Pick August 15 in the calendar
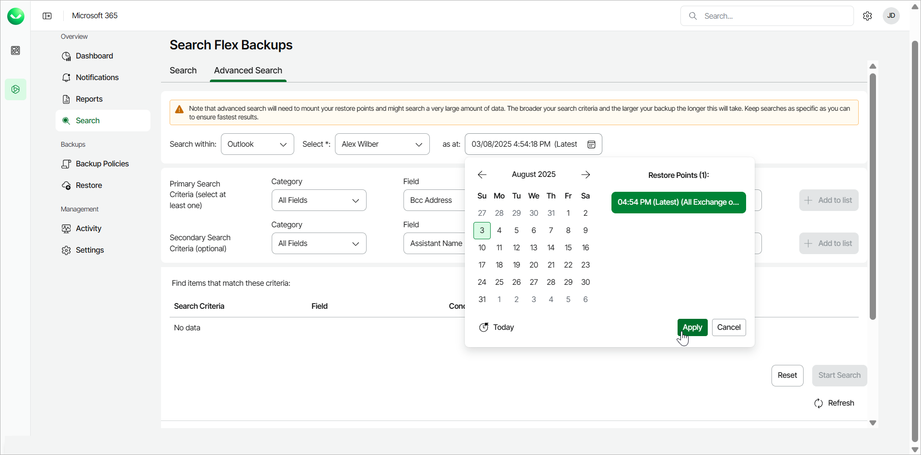Viewport: 921px width, 455px height. click(568, 247)
